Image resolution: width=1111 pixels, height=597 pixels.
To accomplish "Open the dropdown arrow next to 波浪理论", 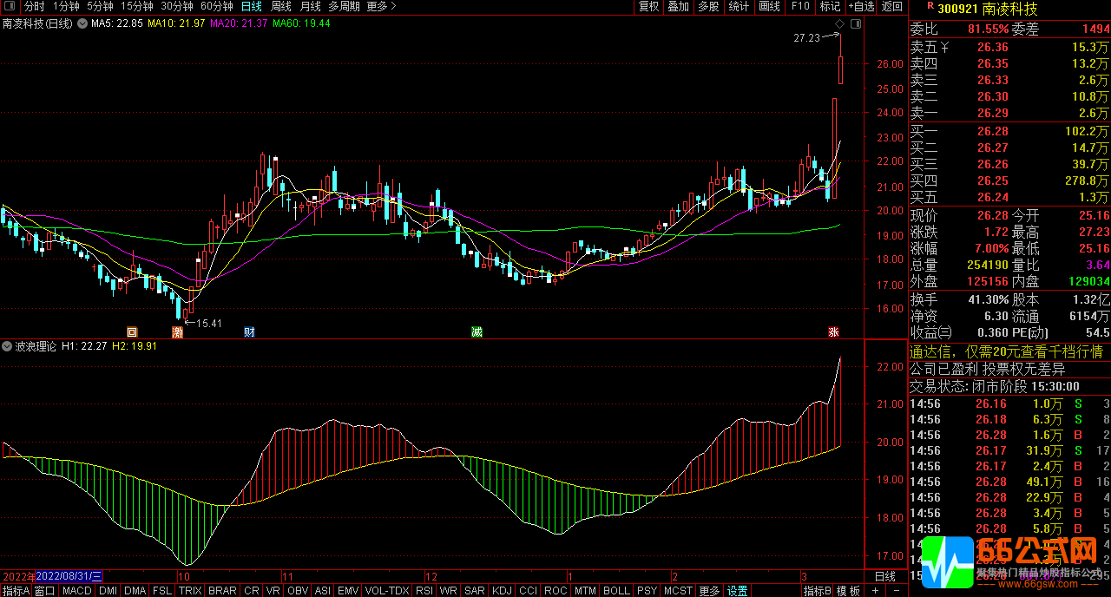I will pos(8,345).
